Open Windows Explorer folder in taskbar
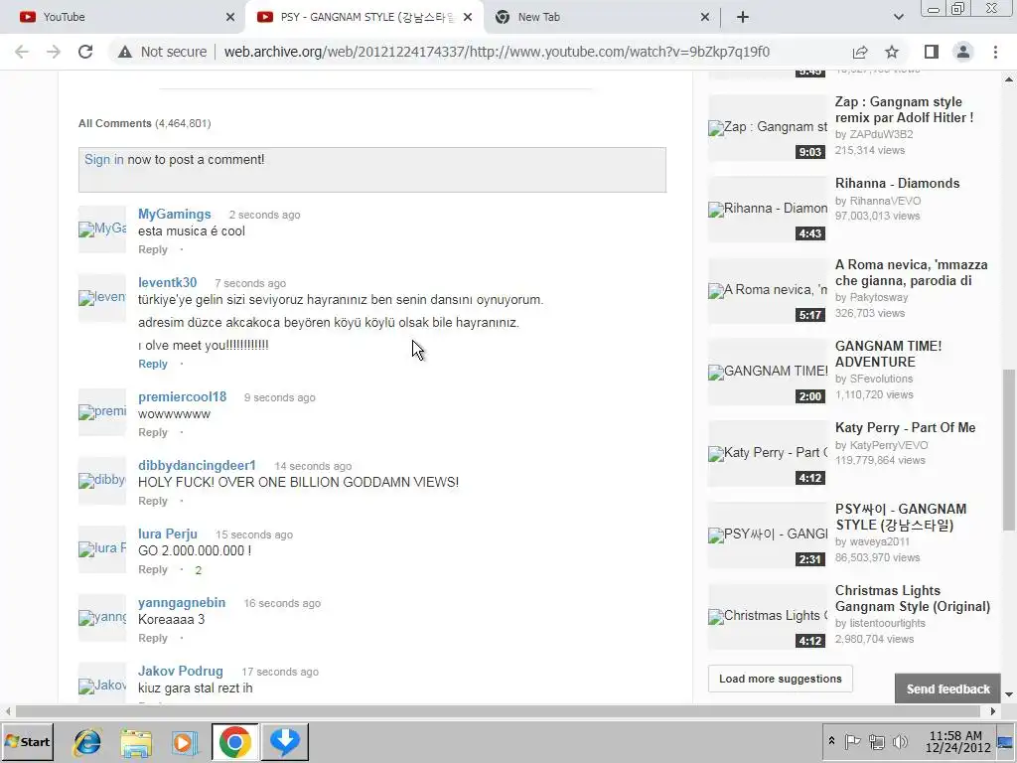The height and width of the screenshot is (763, 1017). [x=135, y=741]
